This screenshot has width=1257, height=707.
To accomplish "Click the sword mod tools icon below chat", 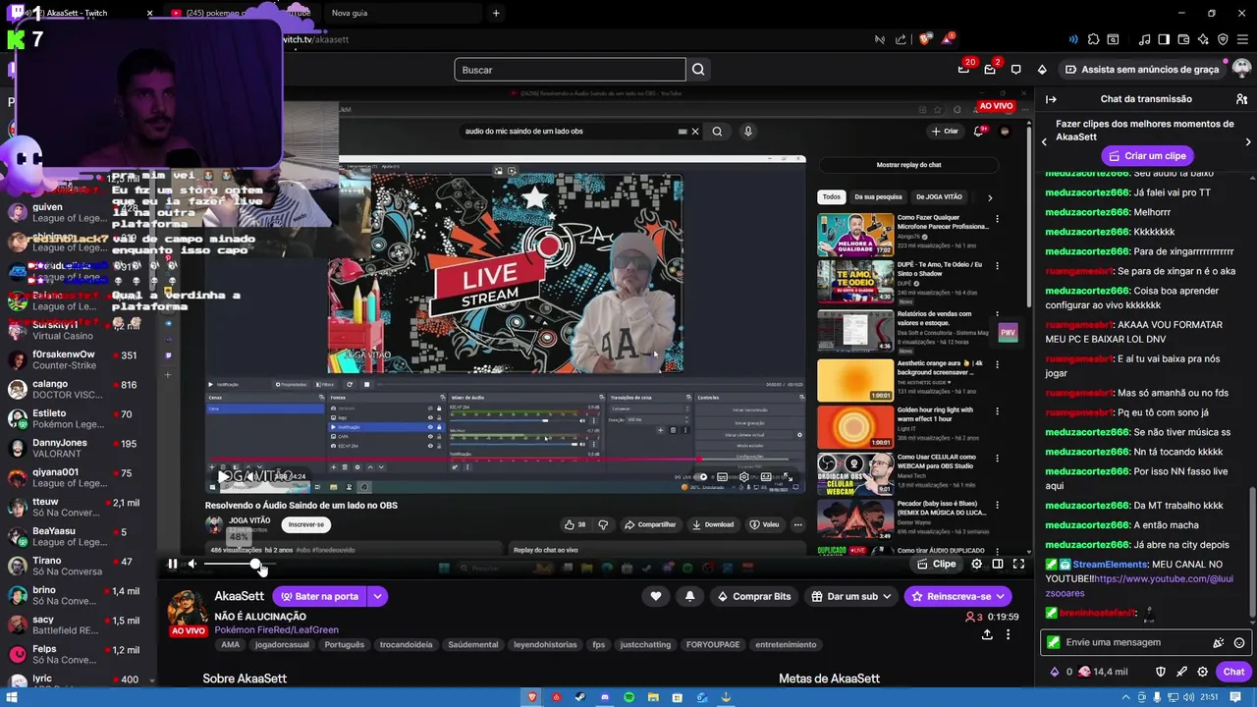I will [1181, 672].
